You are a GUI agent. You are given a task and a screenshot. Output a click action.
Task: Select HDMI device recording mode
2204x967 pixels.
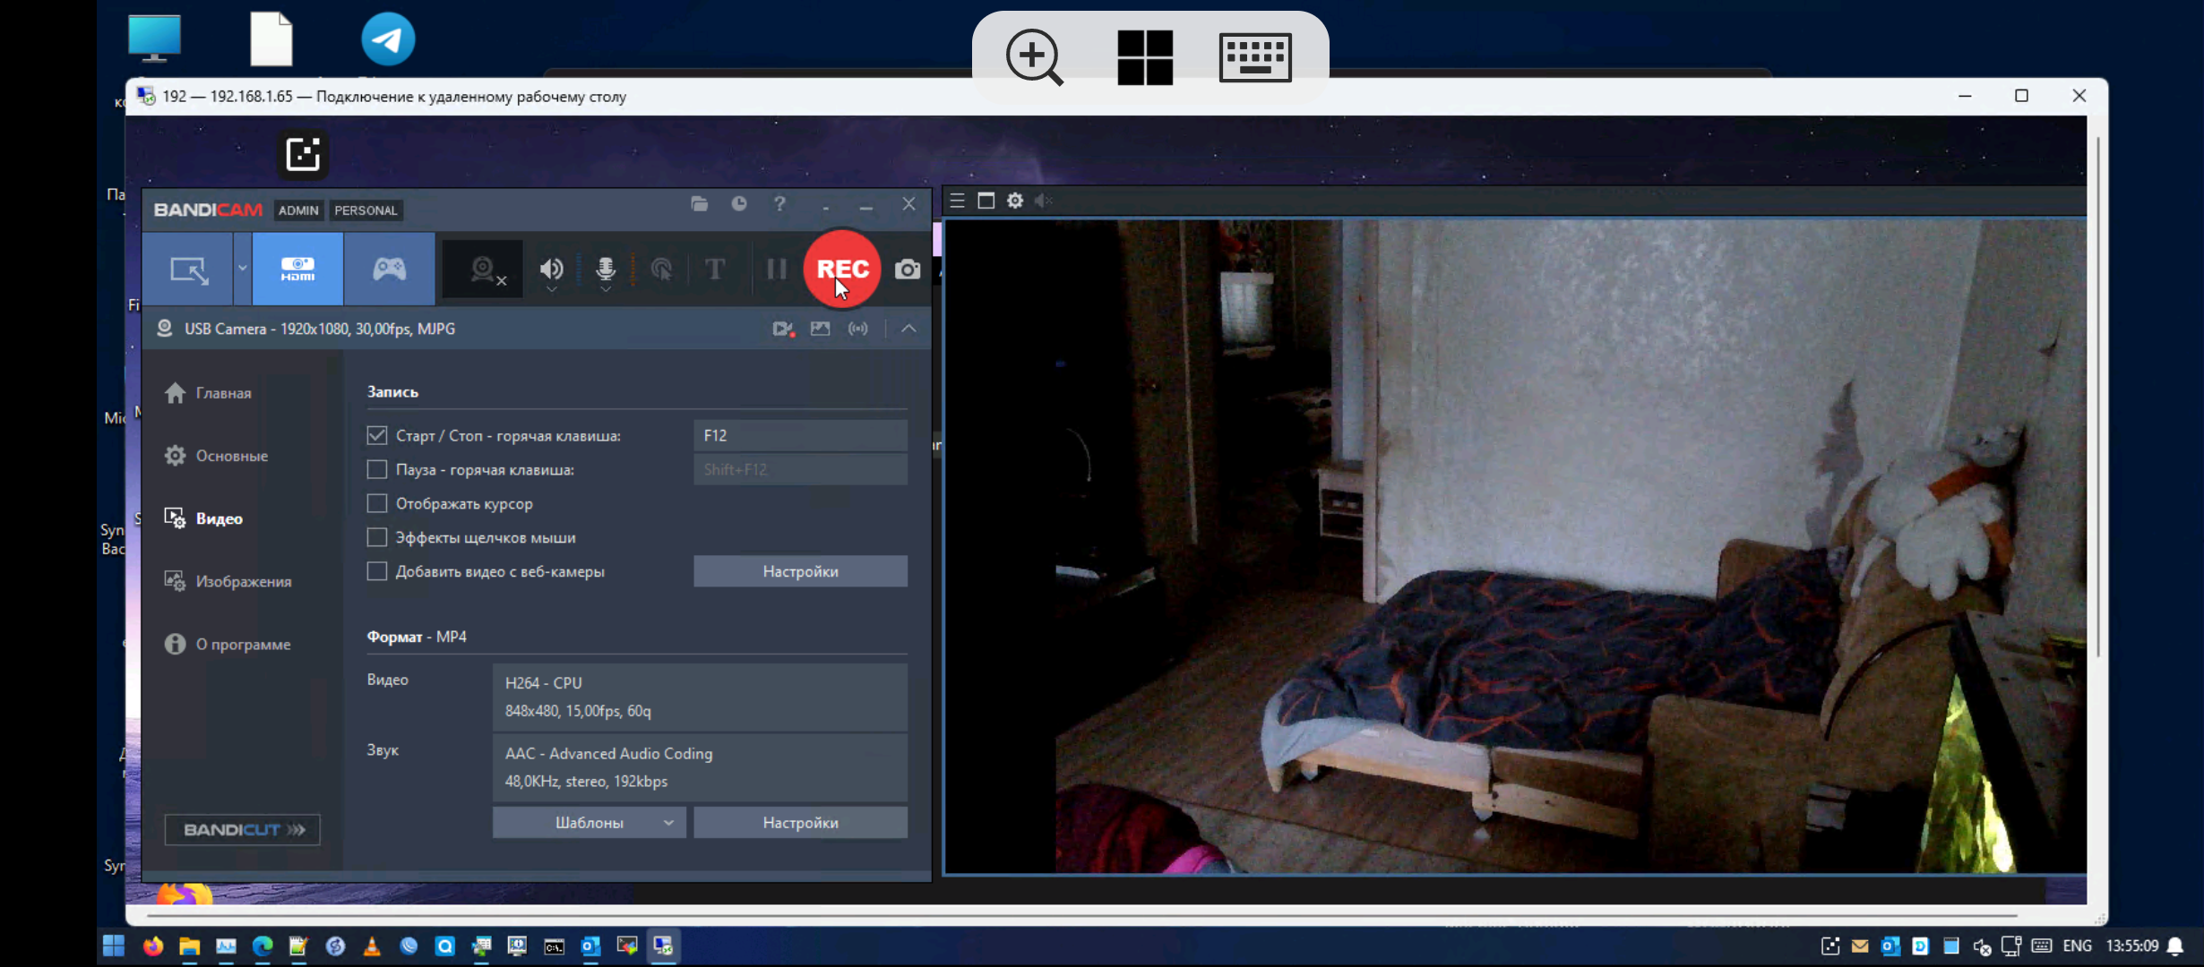(x=297, y=269)
